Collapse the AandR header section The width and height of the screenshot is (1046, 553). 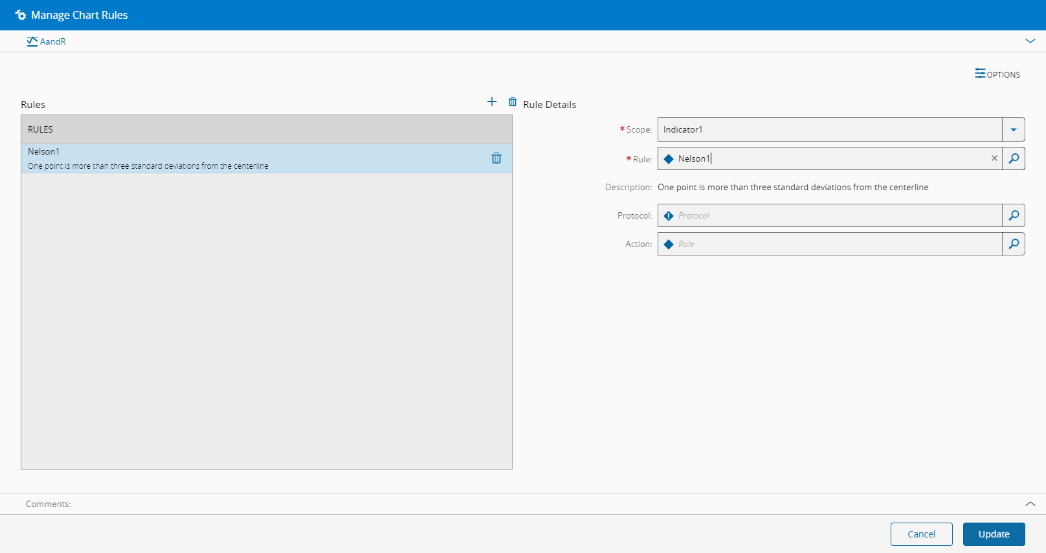(1030, 41)
